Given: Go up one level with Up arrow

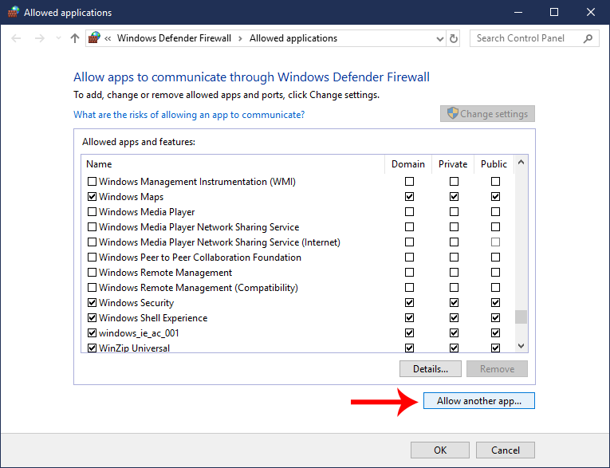Looking at the screenshot, I should tap(75, 38).
